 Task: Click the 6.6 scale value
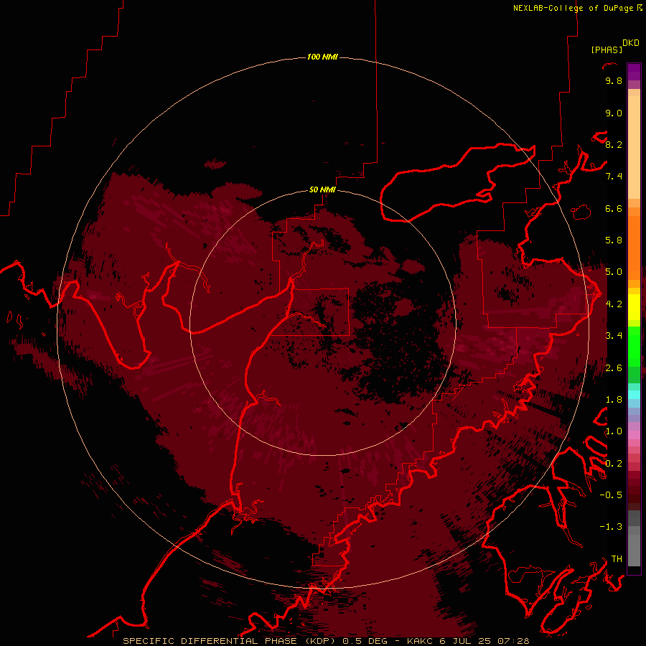614,209
